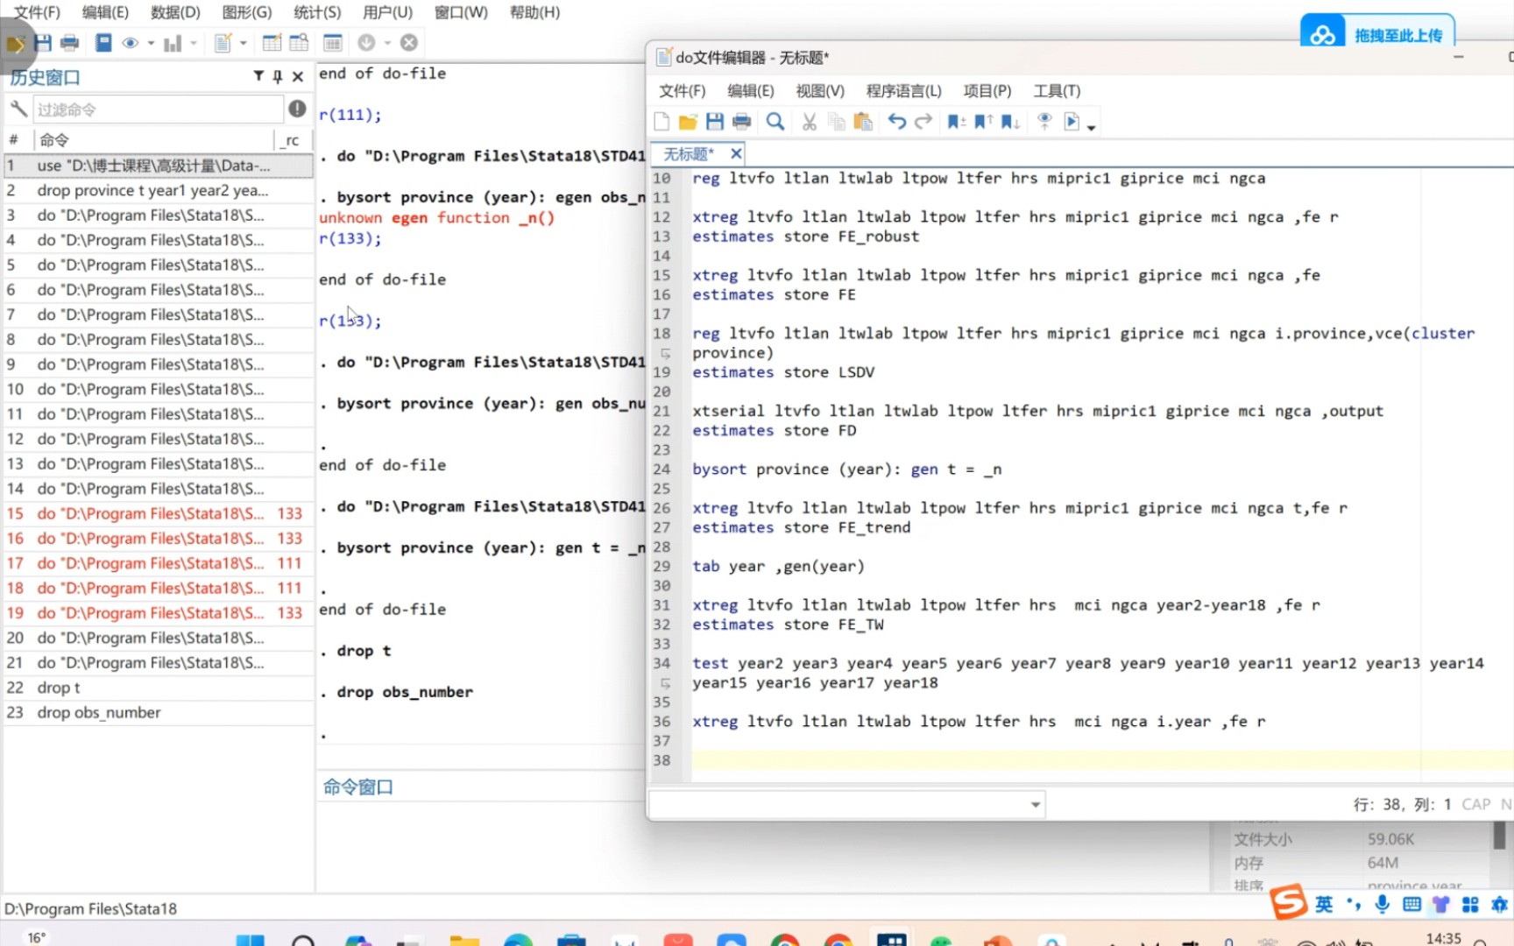The image size is (1514, 946).
Task: Click the bar chart Graph icon
Action: 173,42
